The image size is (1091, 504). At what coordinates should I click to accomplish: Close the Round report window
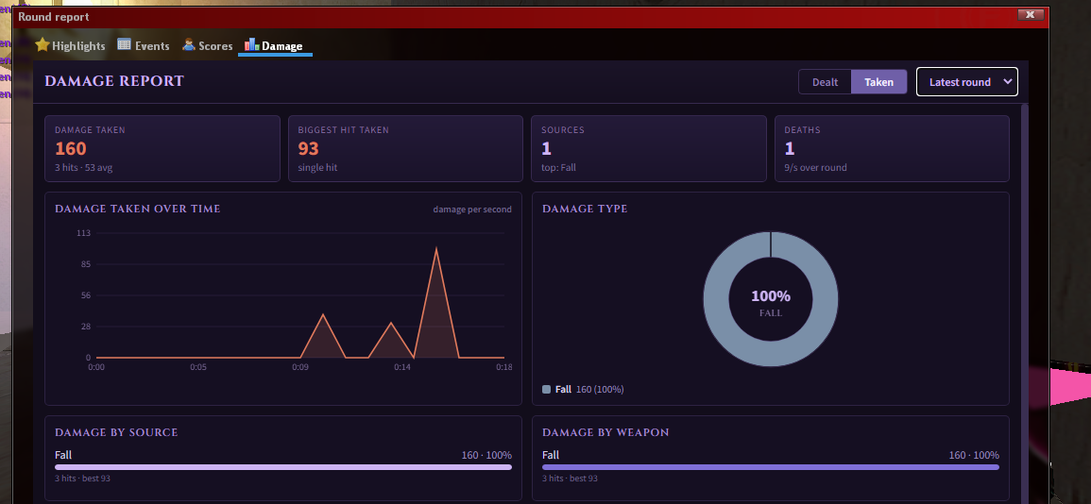pos(1030,14)
